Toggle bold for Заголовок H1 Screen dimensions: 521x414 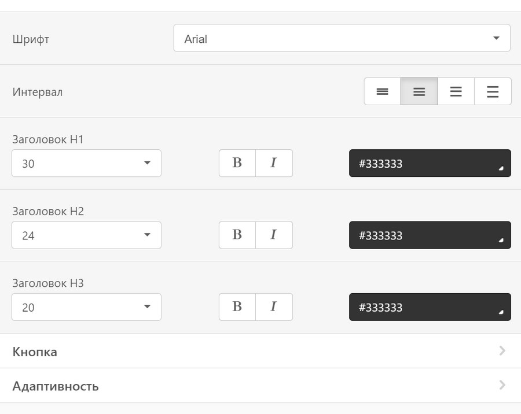click(x=237, y=163)
